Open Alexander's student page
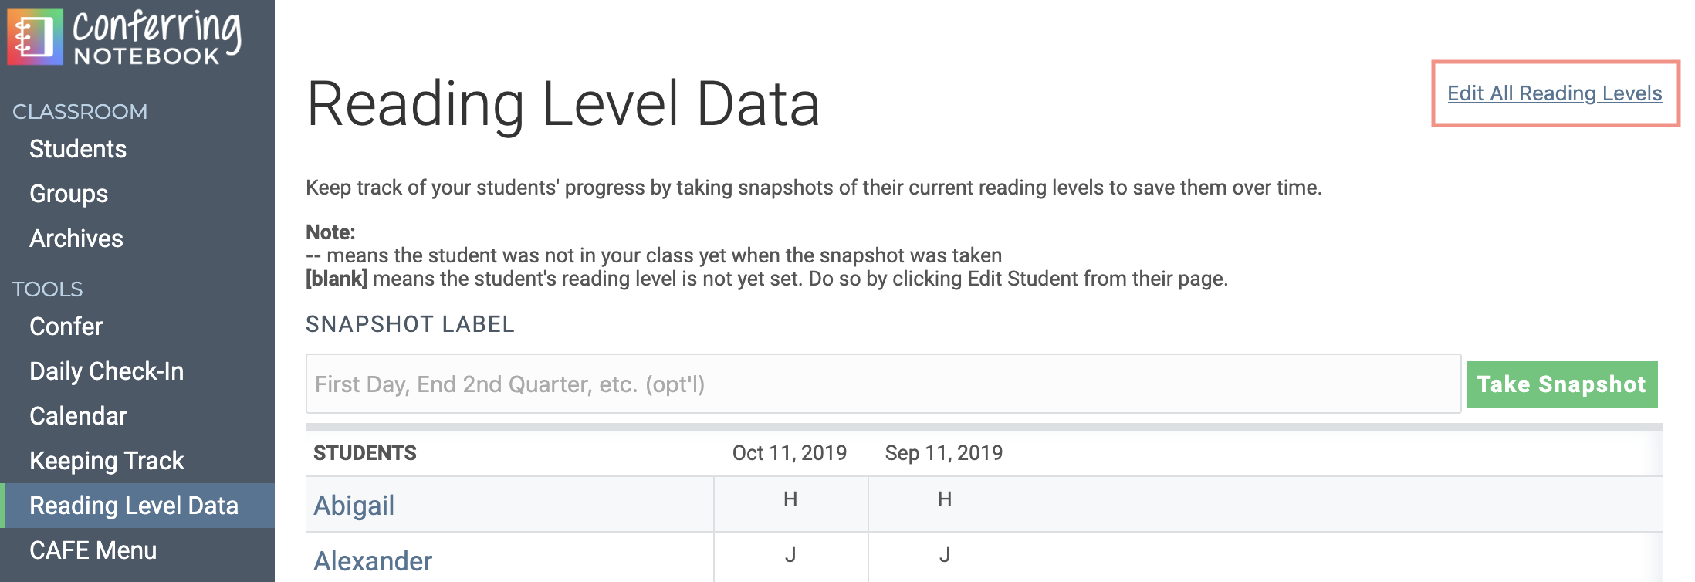1695x582 pixels. [373, 560]
